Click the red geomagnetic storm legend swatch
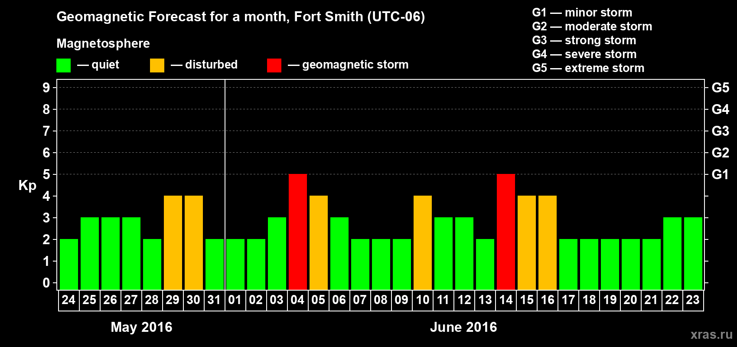The height and width of the screenshot is (347, 737). (274, 65)
